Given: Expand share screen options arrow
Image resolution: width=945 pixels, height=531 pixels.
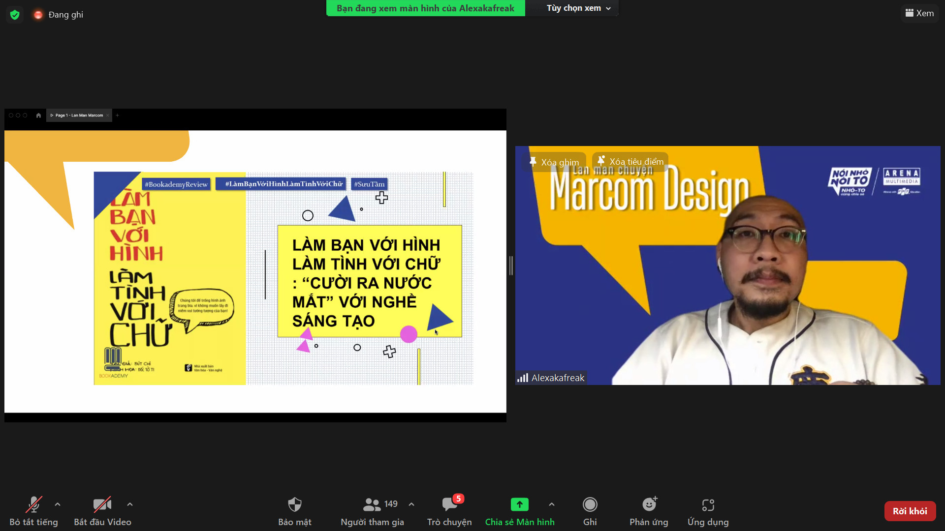Looking at the screenshot, I should [552, 504].
